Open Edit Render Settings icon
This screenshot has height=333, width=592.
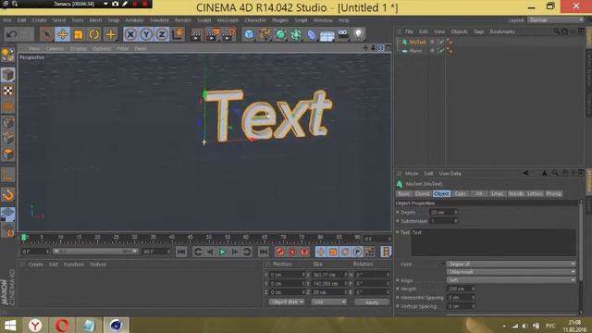pos(228,35)
